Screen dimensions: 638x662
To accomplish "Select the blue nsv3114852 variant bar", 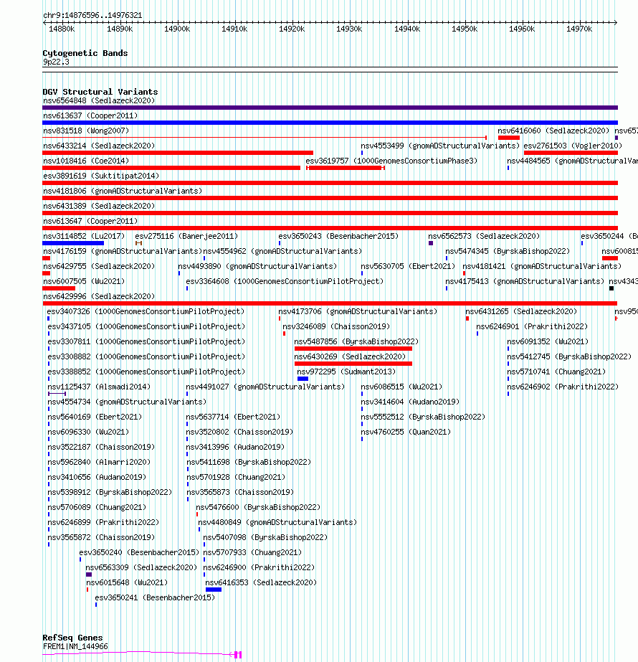I will coord(73,243).
